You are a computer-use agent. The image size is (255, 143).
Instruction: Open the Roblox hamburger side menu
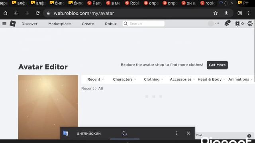tap(4, 24)
